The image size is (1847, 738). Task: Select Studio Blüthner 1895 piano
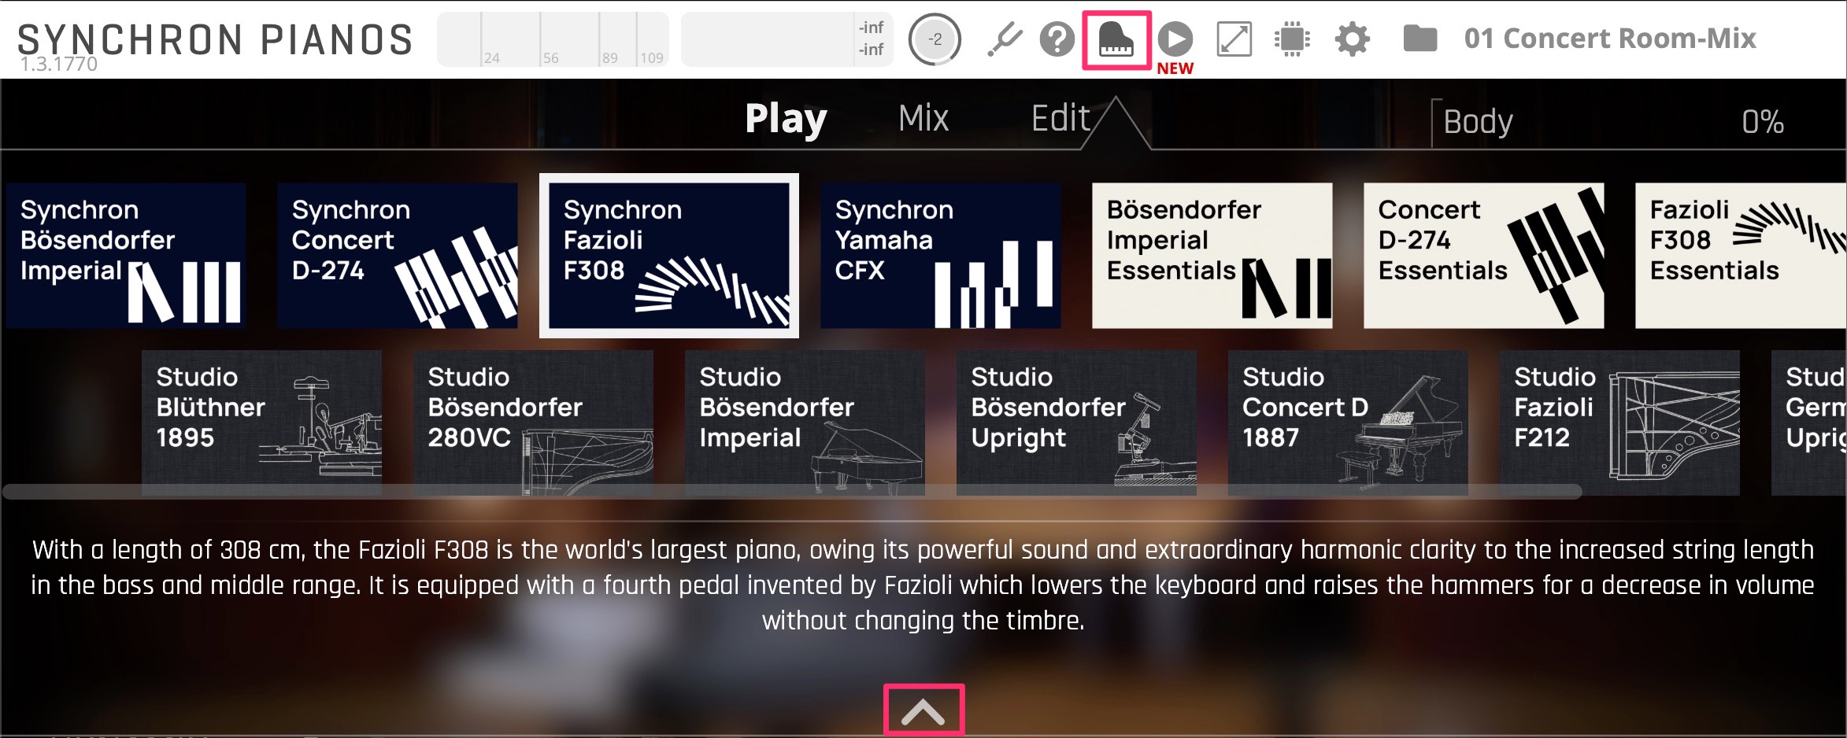click(261, 423)
